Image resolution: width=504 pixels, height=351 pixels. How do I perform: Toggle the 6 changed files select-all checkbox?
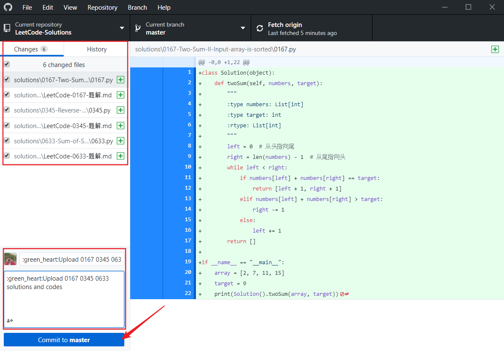coord(7,64)
